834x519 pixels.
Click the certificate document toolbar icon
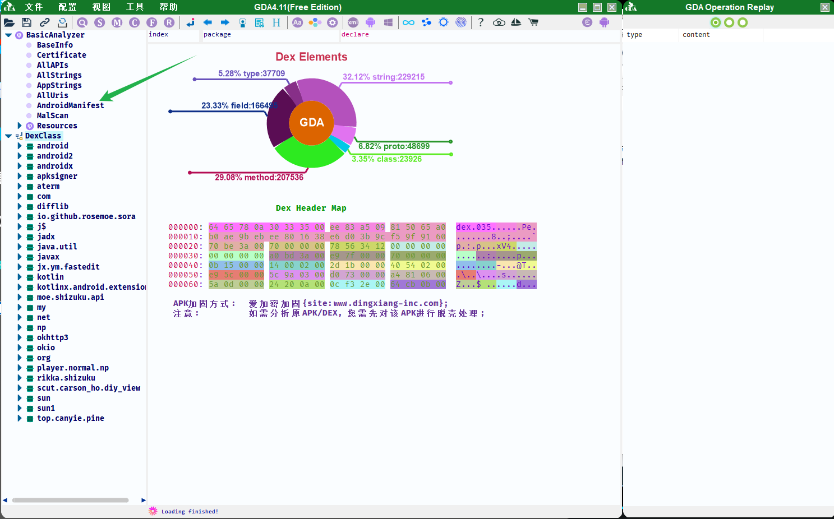click(259, 22)
